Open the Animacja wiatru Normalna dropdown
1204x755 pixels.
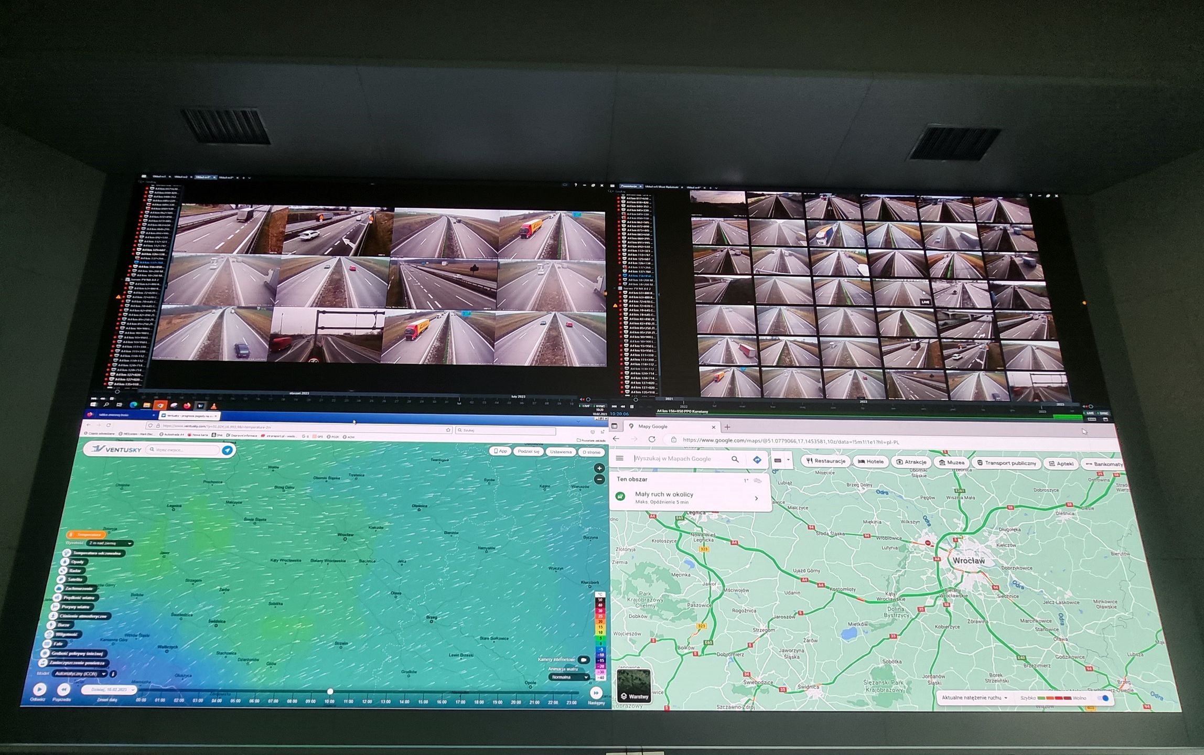(568, 677)
